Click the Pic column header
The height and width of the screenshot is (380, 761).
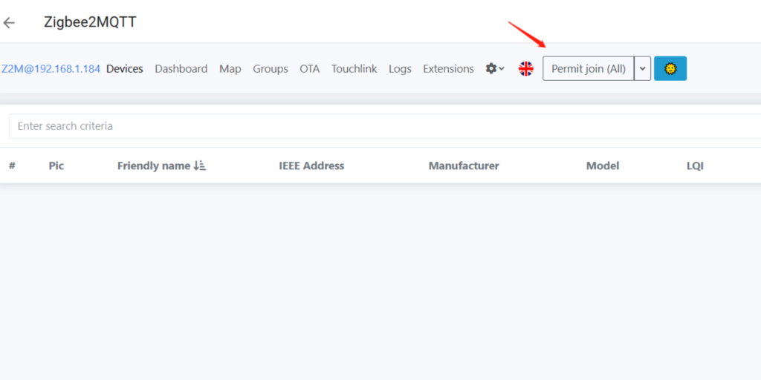click(x=56, y=166)
